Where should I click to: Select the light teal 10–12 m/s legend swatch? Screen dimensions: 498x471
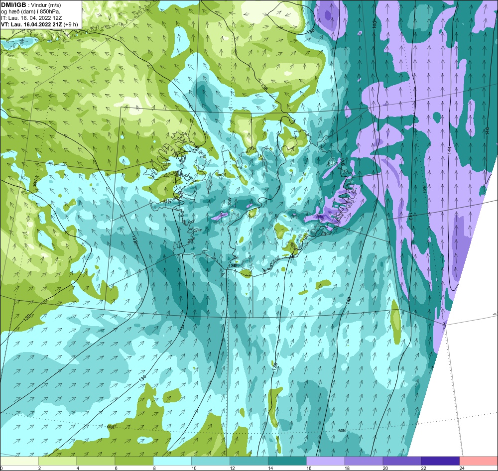coord(211,461)
